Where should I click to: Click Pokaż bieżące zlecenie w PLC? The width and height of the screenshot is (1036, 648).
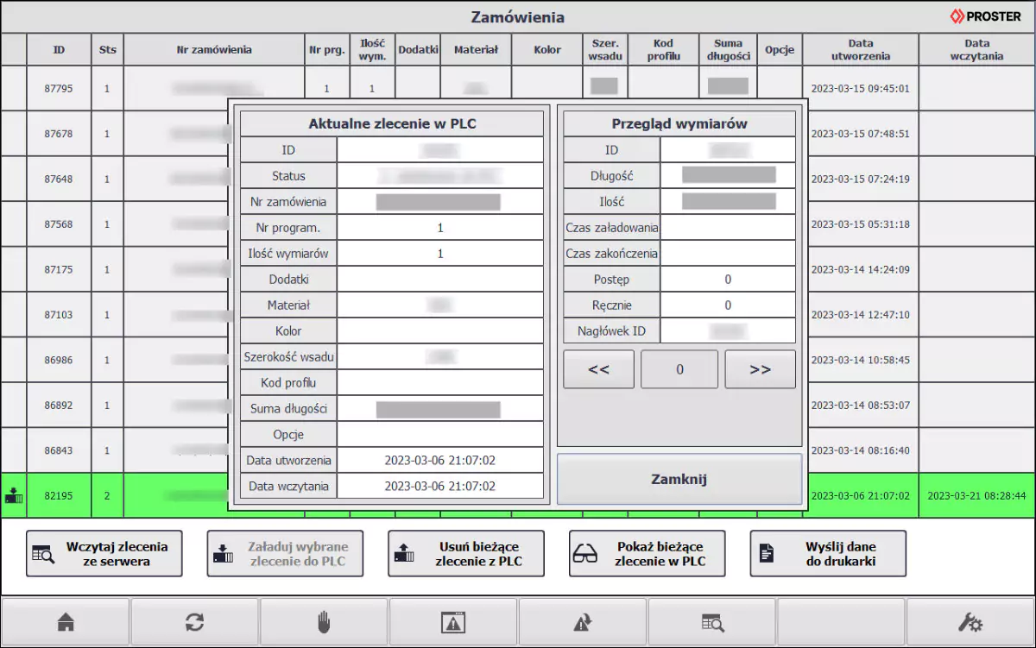pos(647,553)
